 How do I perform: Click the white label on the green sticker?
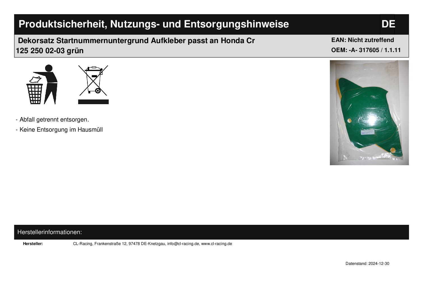[x=367, y=132]
